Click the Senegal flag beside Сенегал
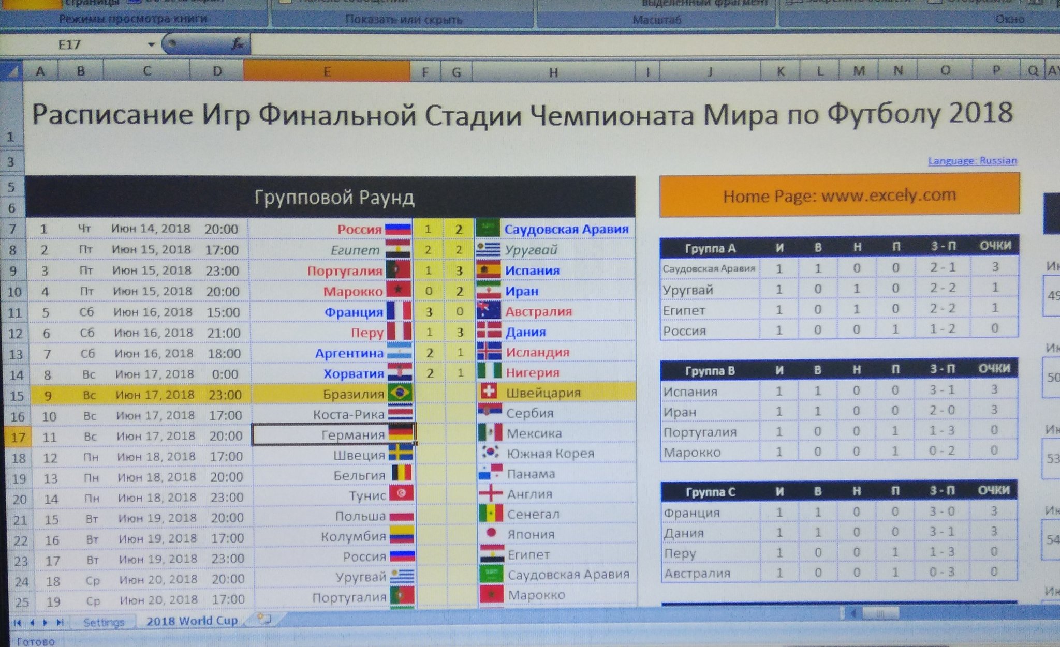 pos(491,514)
